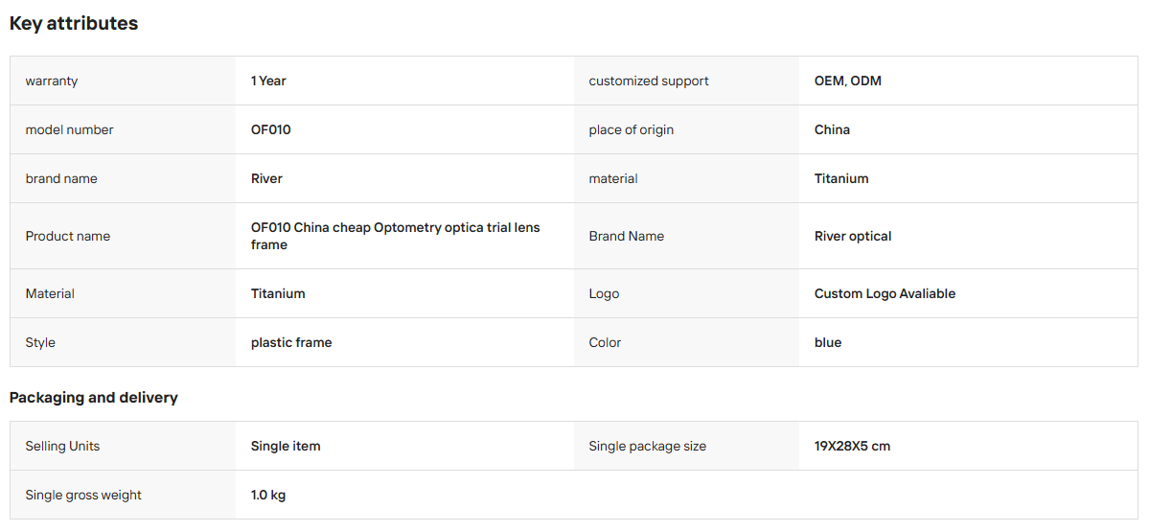
Task: Select the package size 19X28X5 cm
Action: 852,446
